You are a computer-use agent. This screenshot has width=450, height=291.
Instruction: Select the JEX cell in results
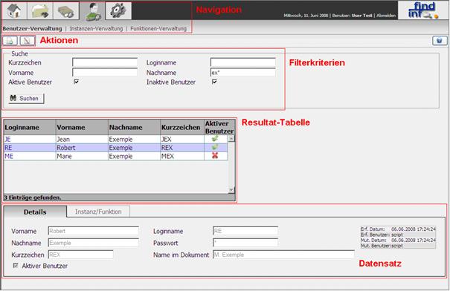point(182,140)
